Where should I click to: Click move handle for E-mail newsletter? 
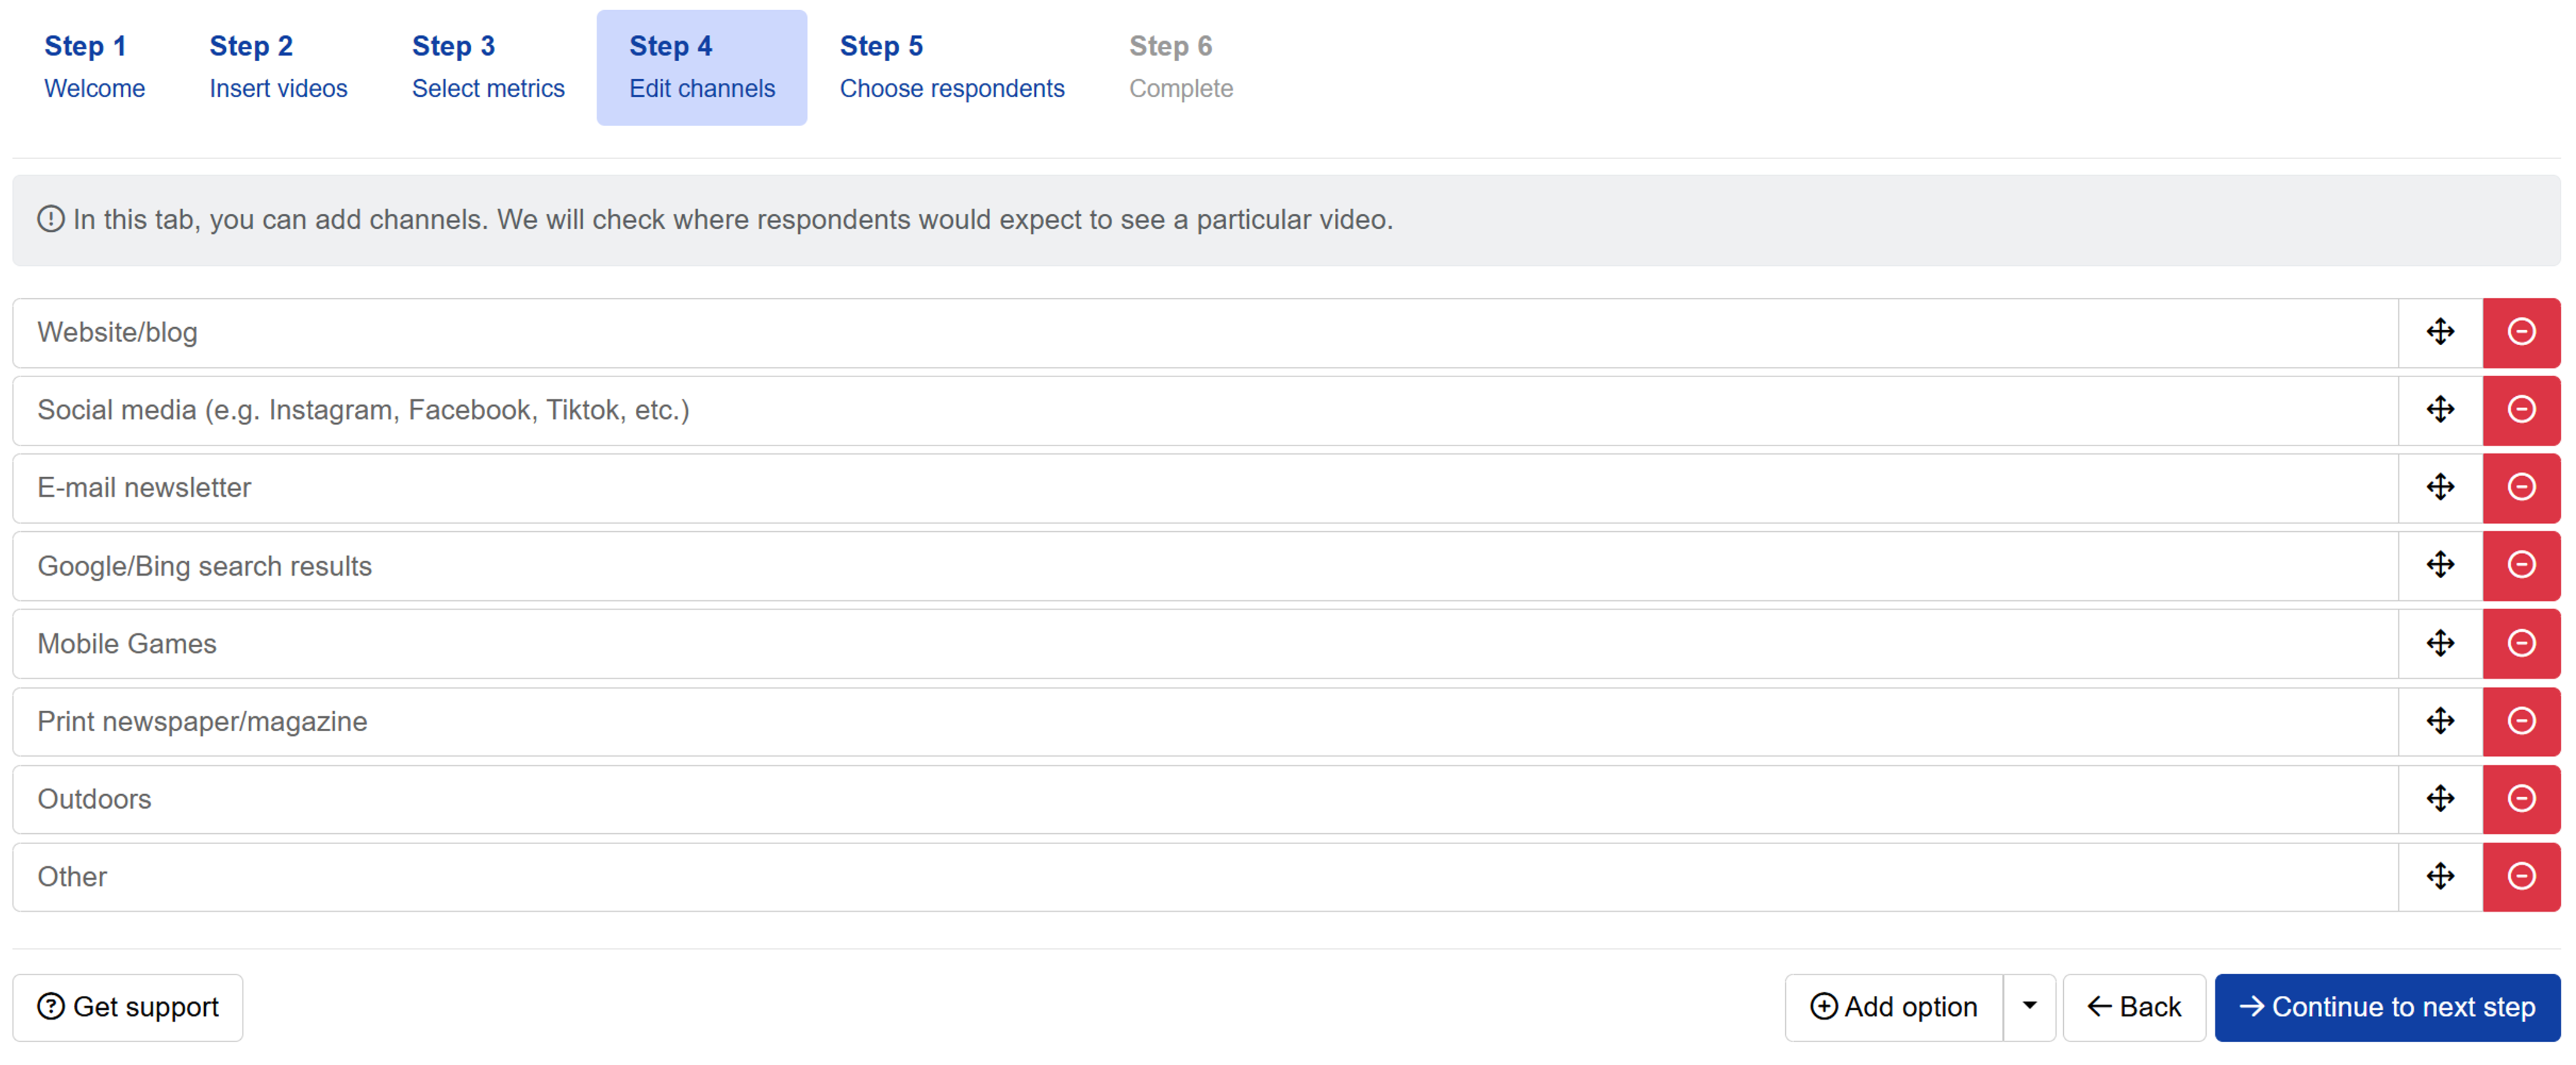coord(2439,488)
